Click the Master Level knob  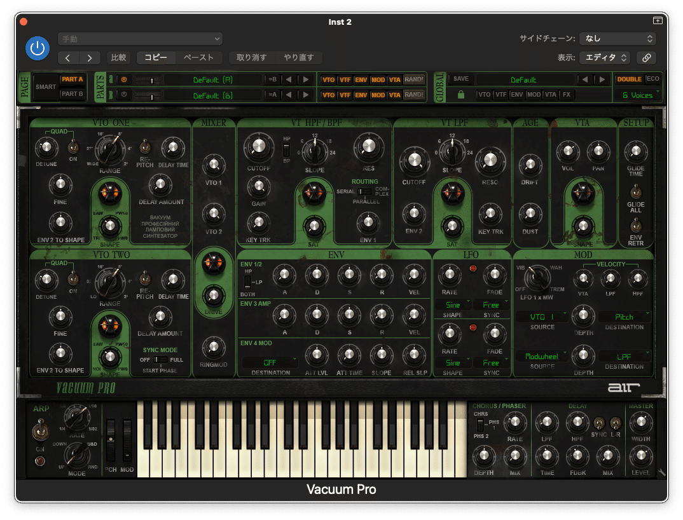coord(641,456)
